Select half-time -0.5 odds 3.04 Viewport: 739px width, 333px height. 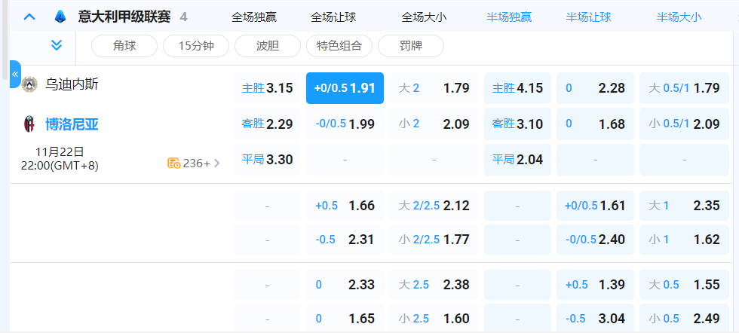pos(595,319)
